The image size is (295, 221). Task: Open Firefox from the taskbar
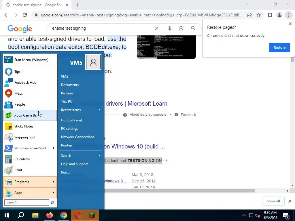(x=50, y=215)
